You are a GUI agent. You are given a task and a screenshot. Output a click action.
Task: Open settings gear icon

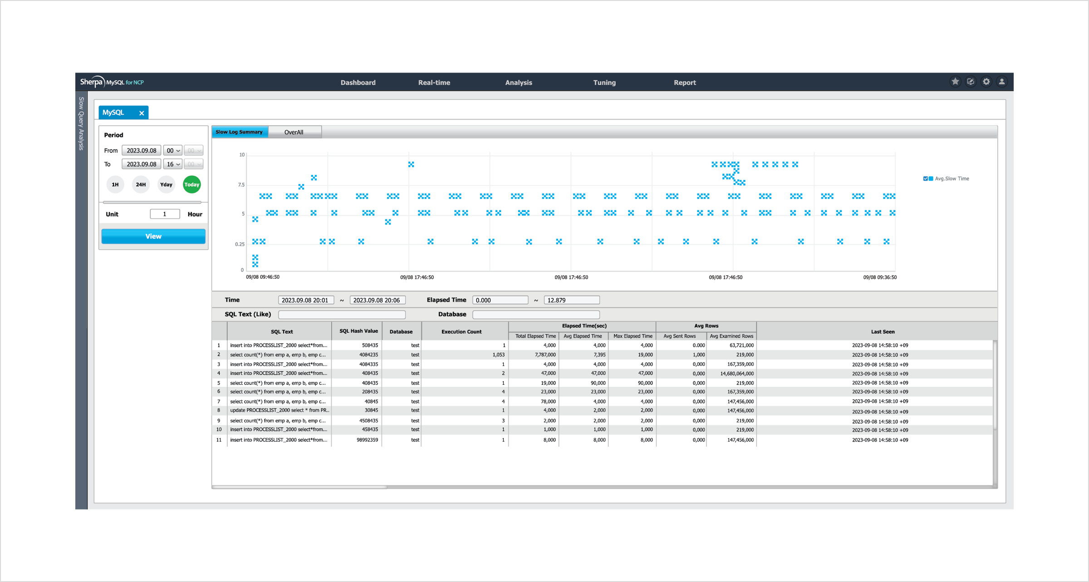(x=986, y=82)
